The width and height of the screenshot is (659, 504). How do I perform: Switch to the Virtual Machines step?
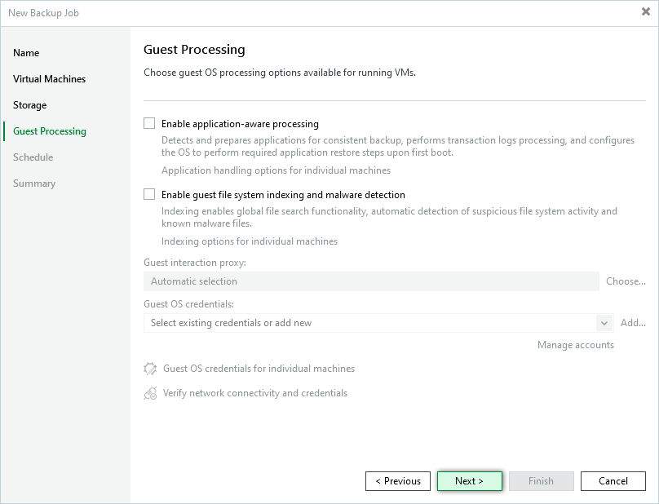(49, 79)
